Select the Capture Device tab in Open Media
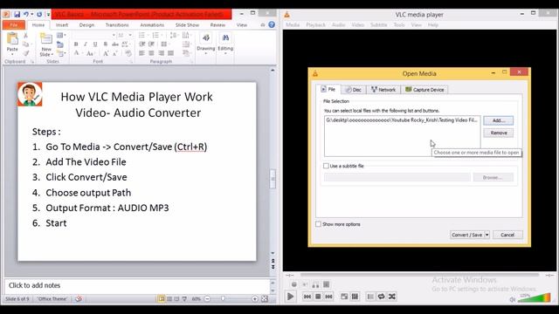 pos(424,90)
